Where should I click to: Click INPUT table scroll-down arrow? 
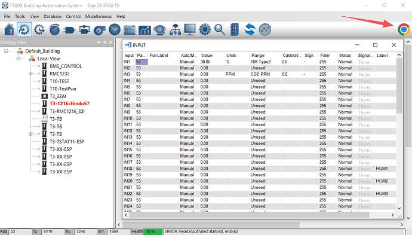pyautogui.click(x=399, y=209)
